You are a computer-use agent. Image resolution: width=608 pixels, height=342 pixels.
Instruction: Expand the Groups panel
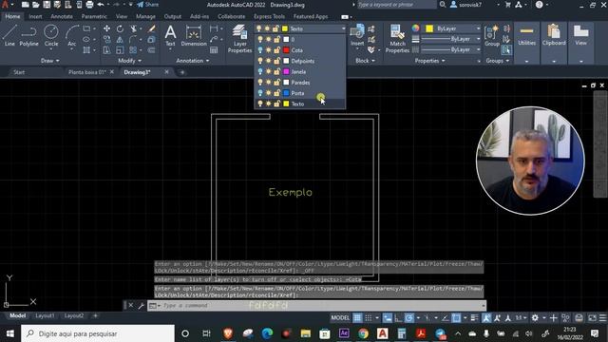[x=498, y=61]
